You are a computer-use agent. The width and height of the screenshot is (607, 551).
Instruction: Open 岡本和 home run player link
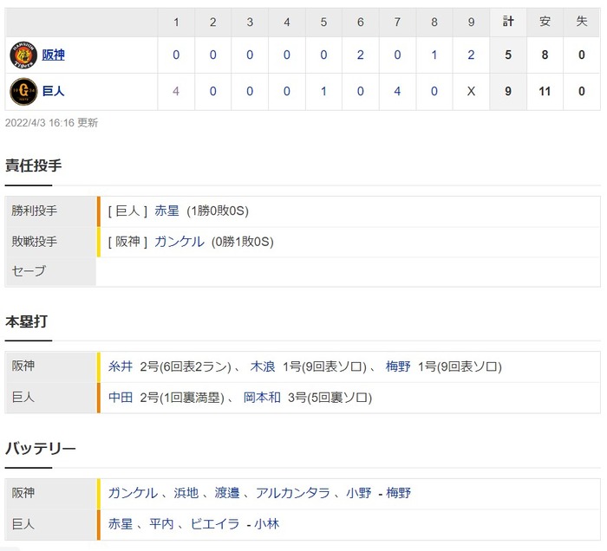coord(262,398)
